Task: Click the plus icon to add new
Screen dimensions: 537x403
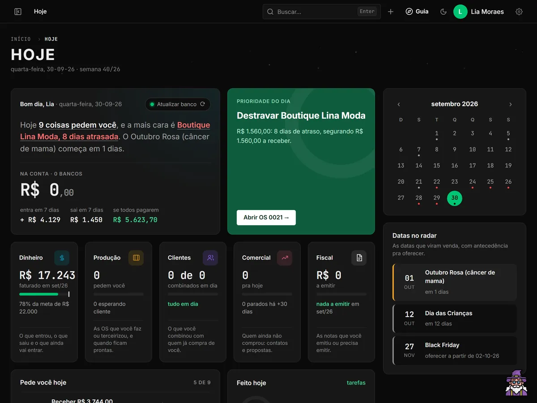Action: point(391,12)
